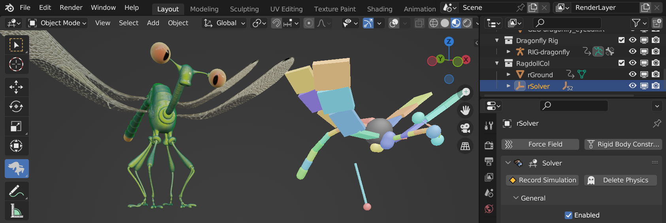This screenshot has height=223, width=666.
Task: Exclude RagdollCol collection from view layer
Action: point(621,63)
